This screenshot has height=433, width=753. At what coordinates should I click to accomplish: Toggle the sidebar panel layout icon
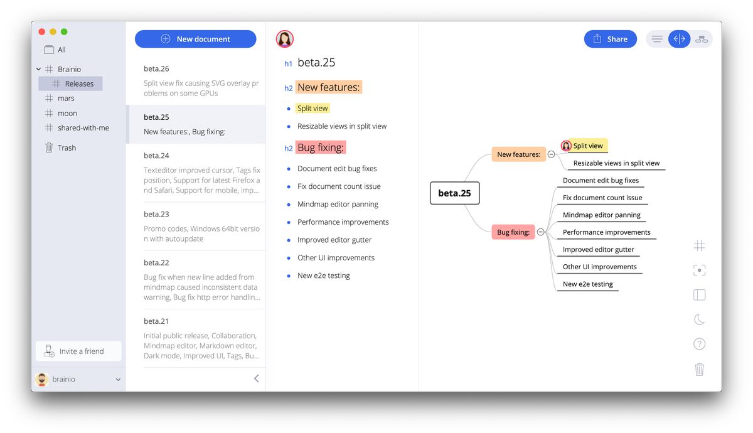[699, 295]
